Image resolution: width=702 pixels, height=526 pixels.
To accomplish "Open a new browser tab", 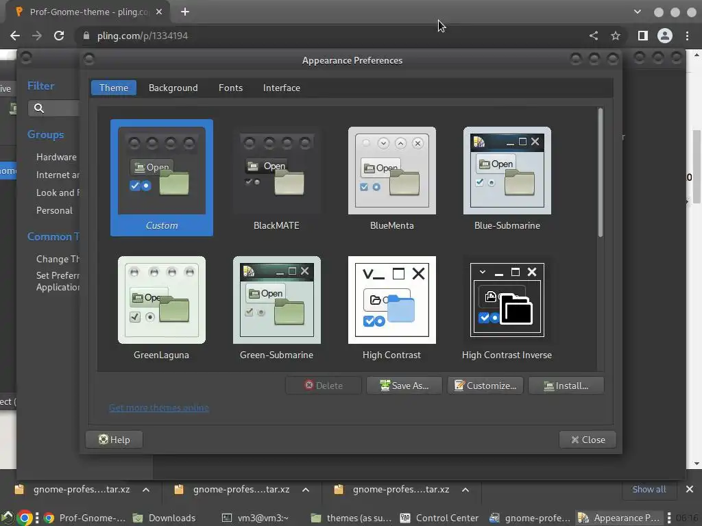I will (x=185, y=12).
